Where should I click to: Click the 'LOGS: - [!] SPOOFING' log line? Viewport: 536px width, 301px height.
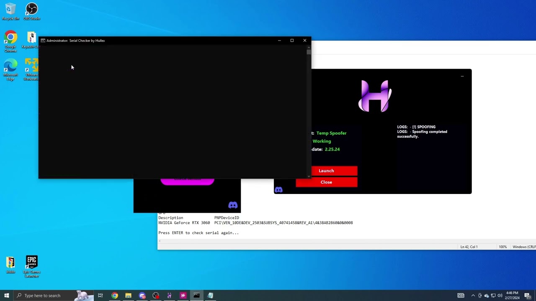[x=416, y=127]
